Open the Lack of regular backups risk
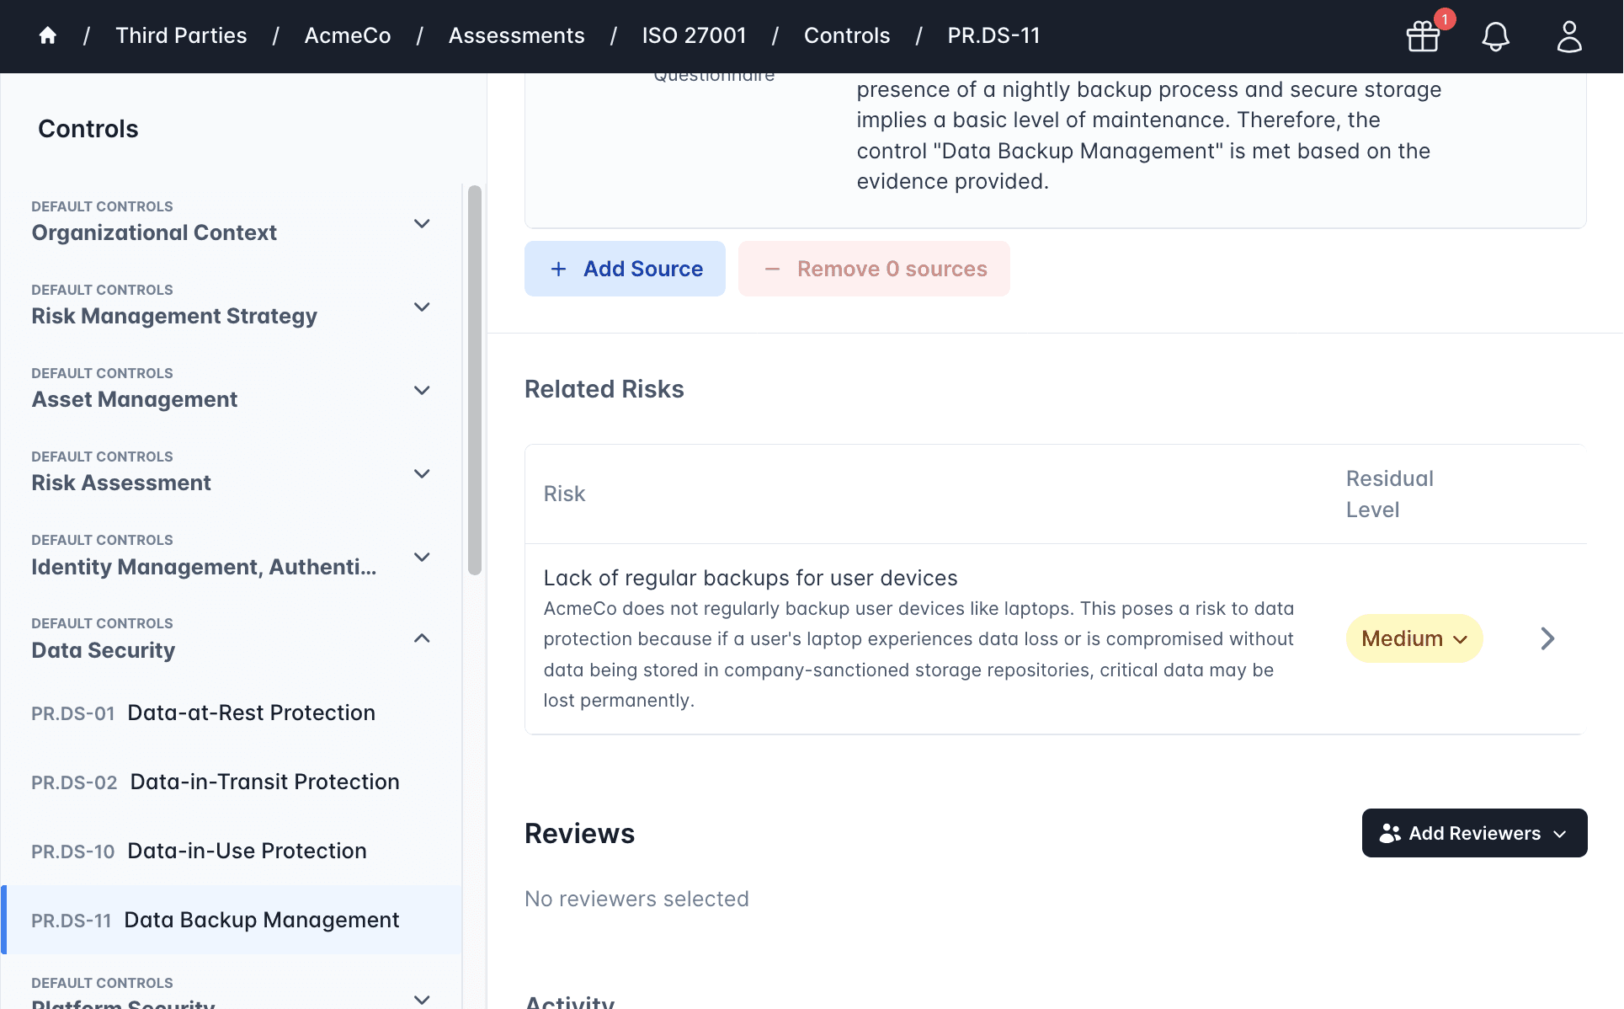1624x1009 pixels. pyautogui.click(x=750, y=578)
